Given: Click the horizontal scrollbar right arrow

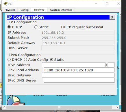Looking at the screenshot, I should 117,107.
